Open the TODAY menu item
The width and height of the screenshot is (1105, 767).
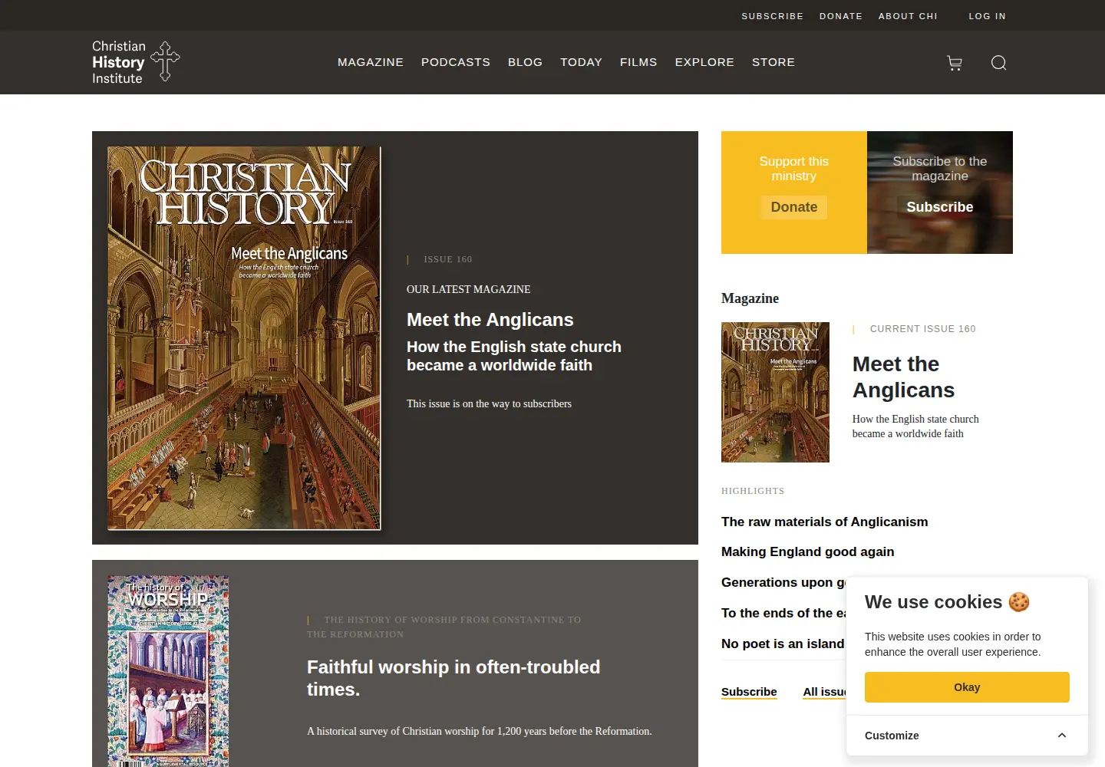click(581, 62)
